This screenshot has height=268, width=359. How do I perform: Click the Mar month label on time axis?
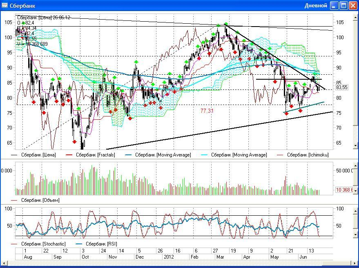click(220, 257)
